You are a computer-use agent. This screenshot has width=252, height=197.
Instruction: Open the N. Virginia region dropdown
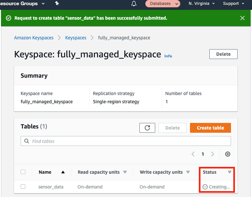(201, 4)
